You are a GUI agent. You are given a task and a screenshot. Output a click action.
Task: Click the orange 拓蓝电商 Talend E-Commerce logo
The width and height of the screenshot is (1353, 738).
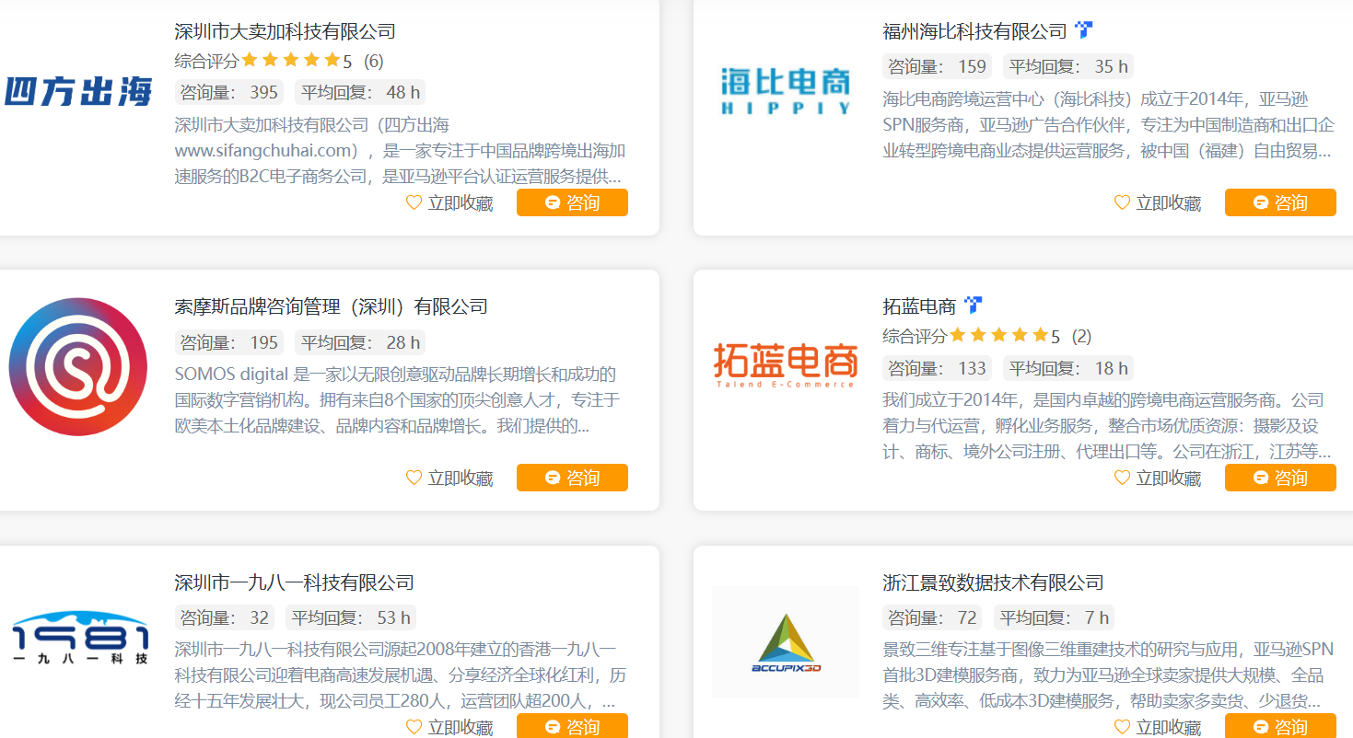click(x=786, y=366)
